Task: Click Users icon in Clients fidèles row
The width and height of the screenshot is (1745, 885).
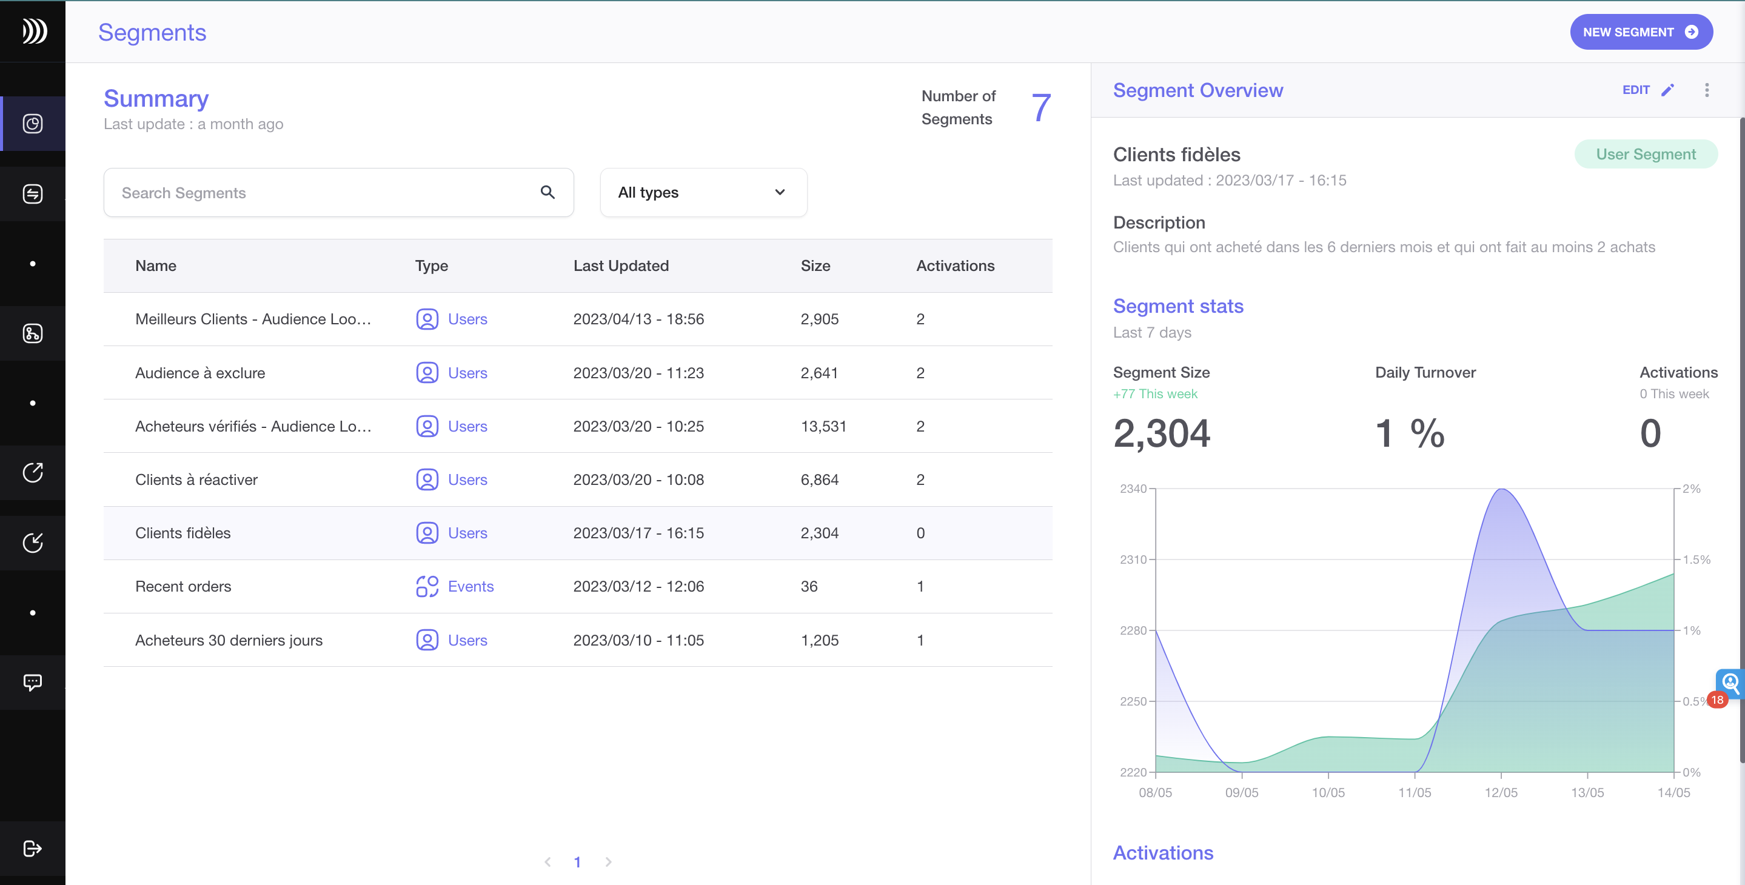Action: click(427, 533)
